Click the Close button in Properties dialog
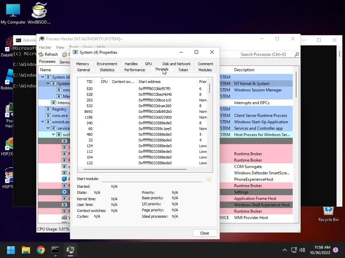The image size is (345, 258). click(205, 233)
